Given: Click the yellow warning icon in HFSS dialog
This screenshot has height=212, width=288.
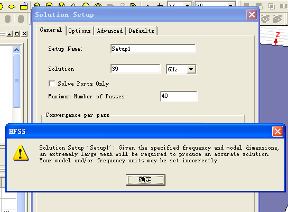Looking at the screenshot, I should tap(21, 153).
